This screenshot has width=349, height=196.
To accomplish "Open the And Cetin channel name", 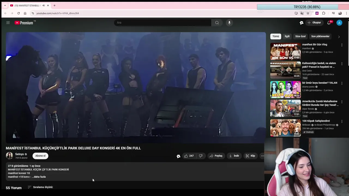I will (x=307, y=71).
